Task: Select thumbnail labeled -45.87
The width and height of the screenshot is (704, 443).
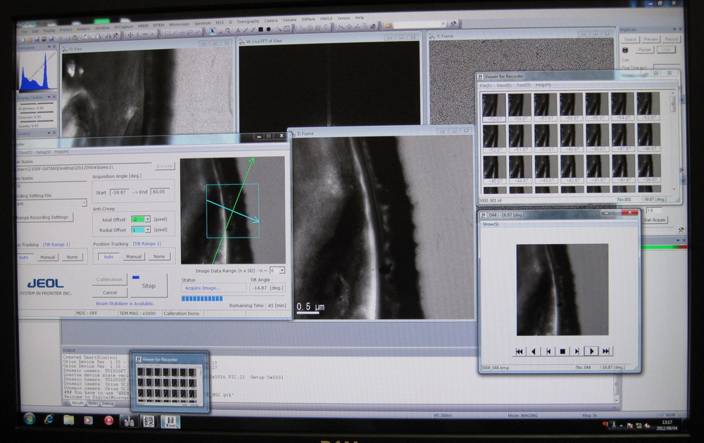Action: coord(494,169)
